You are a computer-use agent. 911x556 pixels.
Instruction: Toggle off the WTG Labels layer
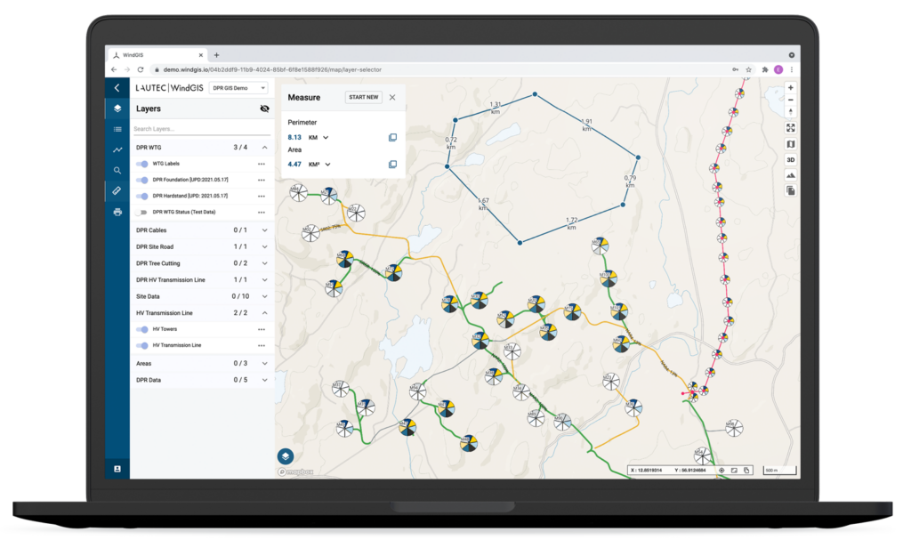point(141,164)
